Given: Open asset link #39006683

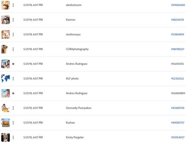Looking at the screenshot, I should 178,5.
